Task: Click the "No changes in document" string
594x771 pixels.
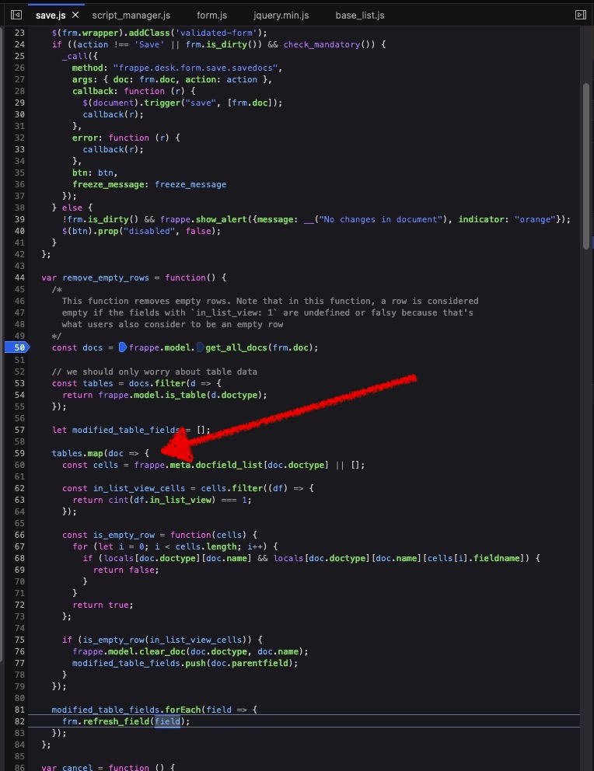Action: click(381, 219)
